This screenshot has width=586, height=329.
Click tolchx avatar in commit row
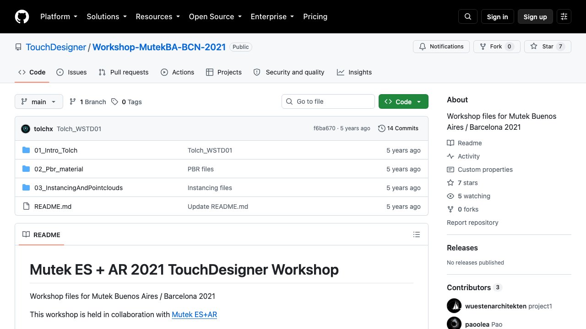(26, 128)
